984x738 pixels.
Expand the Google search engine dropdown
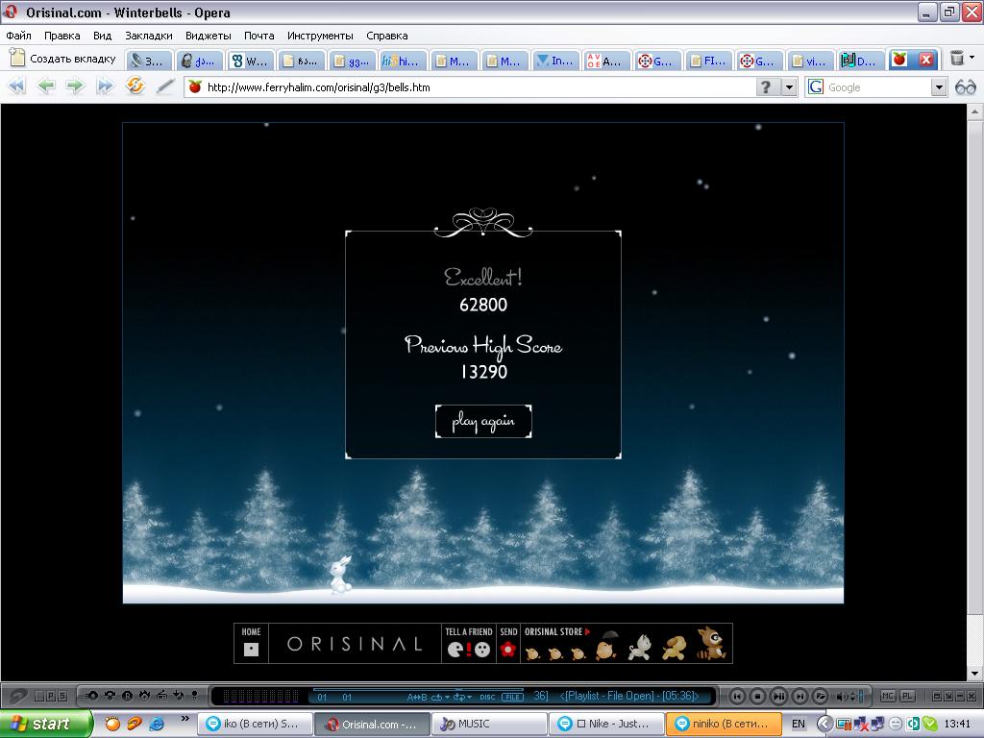click(939, 87)
